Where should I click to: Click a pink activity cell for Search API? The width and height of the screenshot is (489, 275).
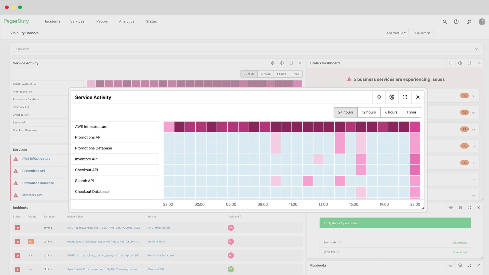308,181
